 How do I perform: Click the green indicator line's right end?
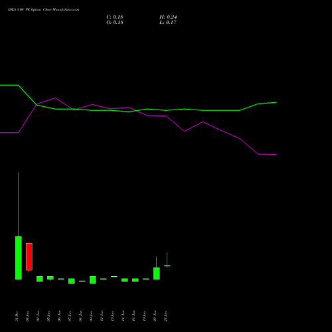(x=276, y=102)
